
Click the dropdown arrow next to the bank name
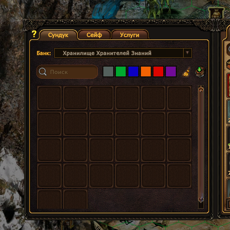click(187, 53)
